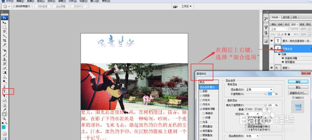Select the Zoom tool
The height and width of the screenshot is (140, 312).
coord(4,119)
